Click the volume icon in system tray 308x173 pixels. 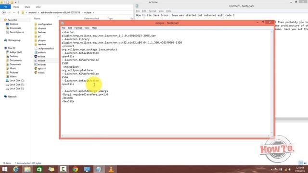(x=290, y=169)
